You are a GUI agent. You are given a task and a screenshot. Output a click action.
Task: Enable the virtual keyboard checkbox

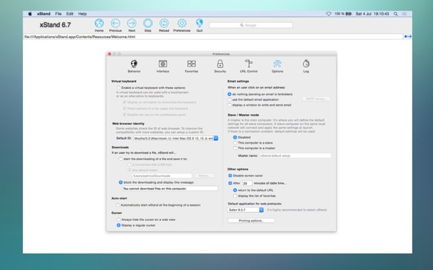(x=119, y=88)
